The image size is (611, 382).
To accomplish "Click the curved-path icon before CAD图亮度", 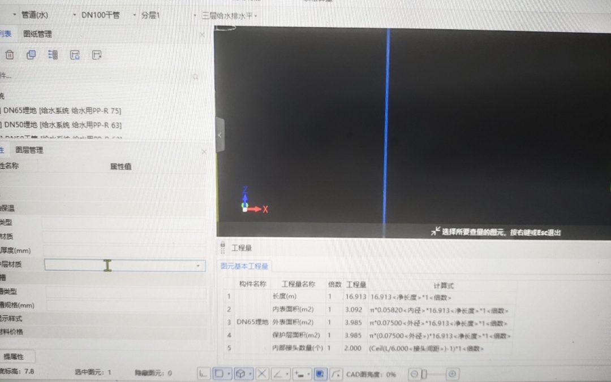I will point(336,374).
